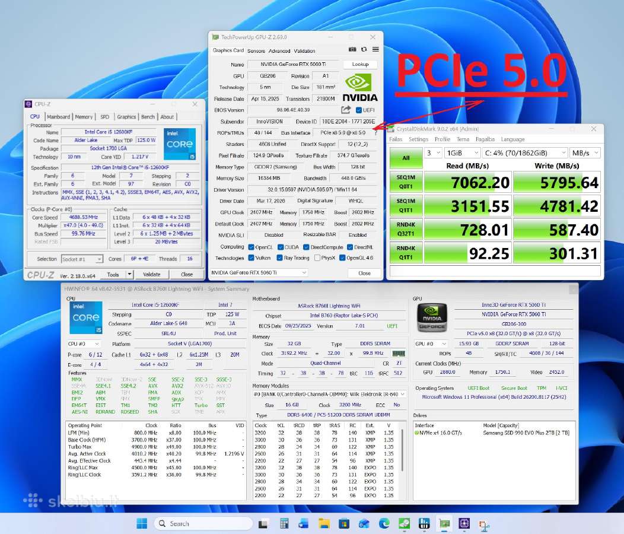Open the GPU-Z hamburger menu
This screenshot has height=534, width=624.
click(x=375, y=49)
